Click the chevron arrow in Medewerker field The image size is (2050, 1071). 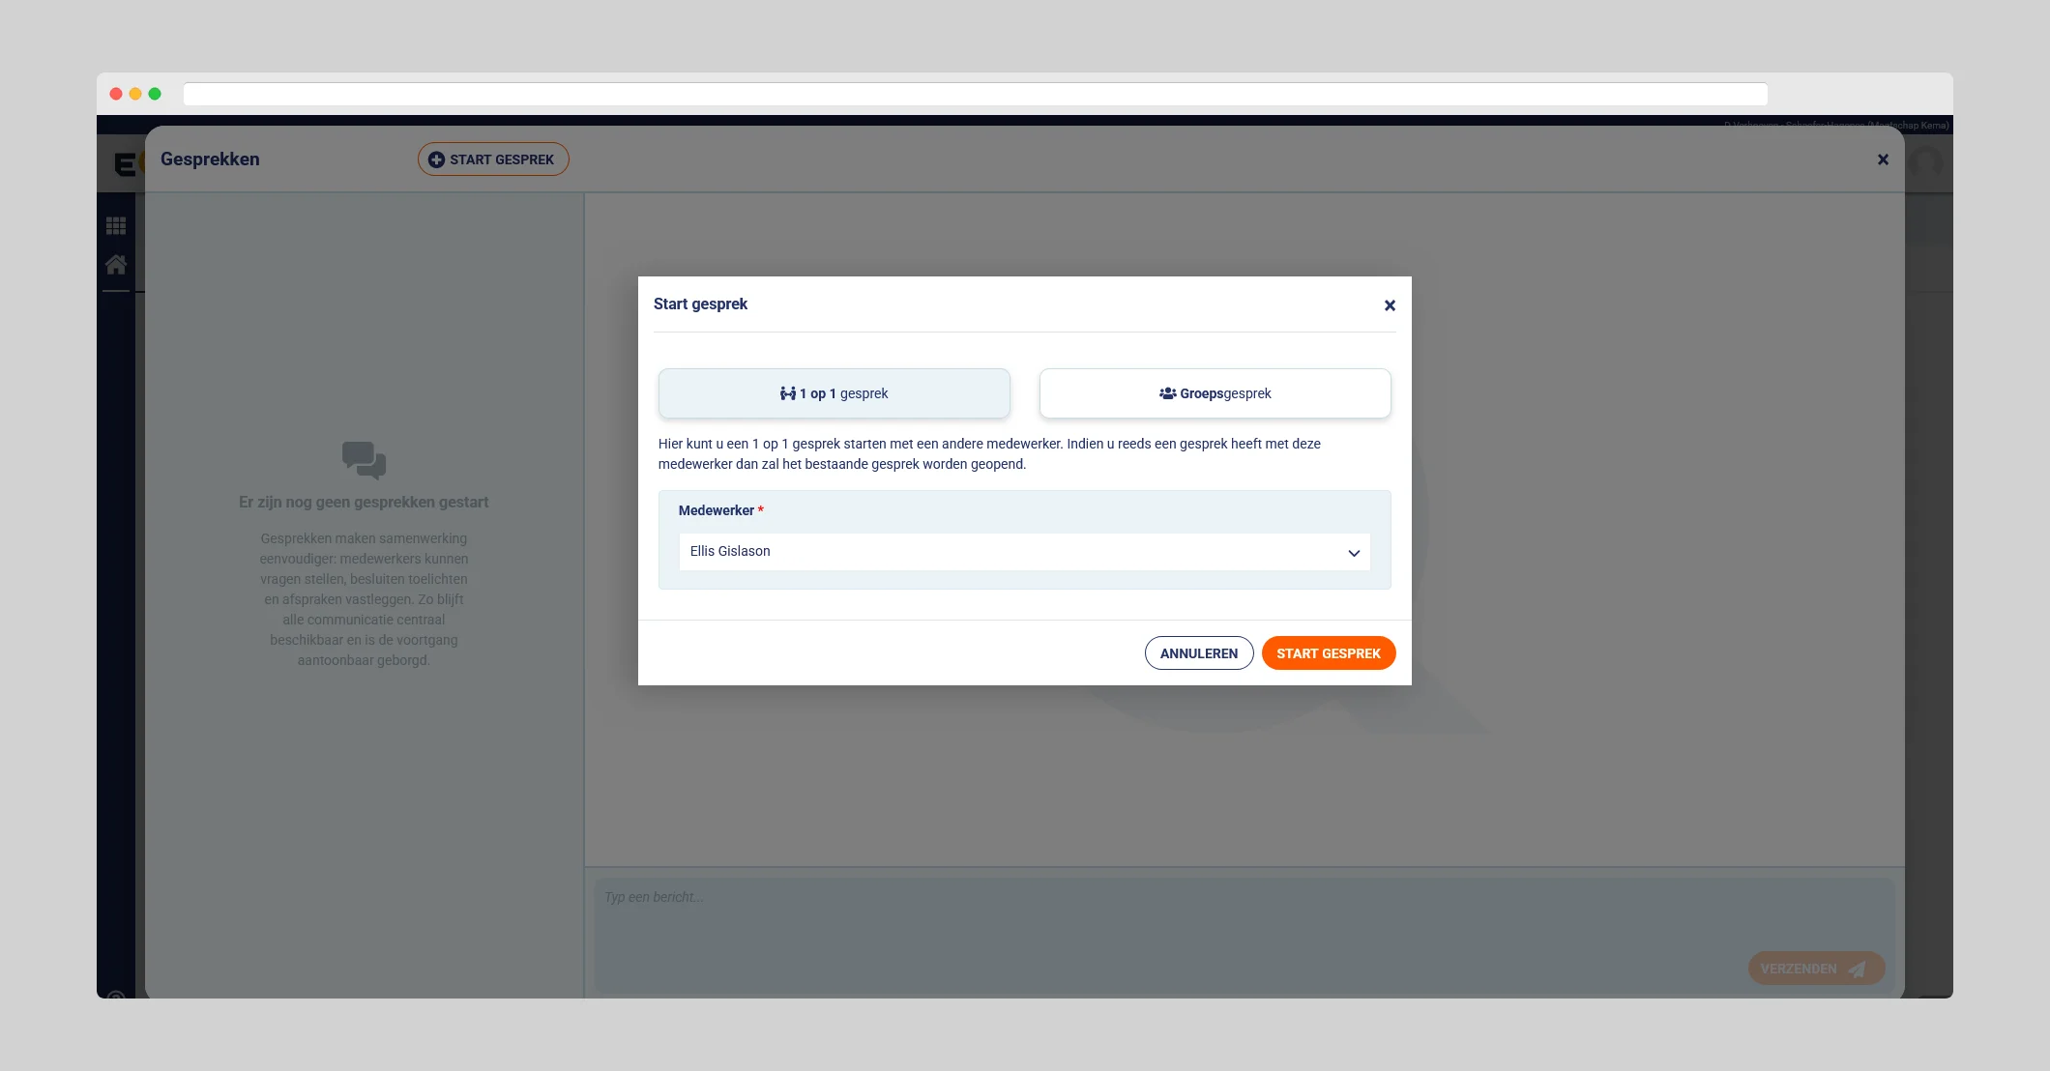1354,553
